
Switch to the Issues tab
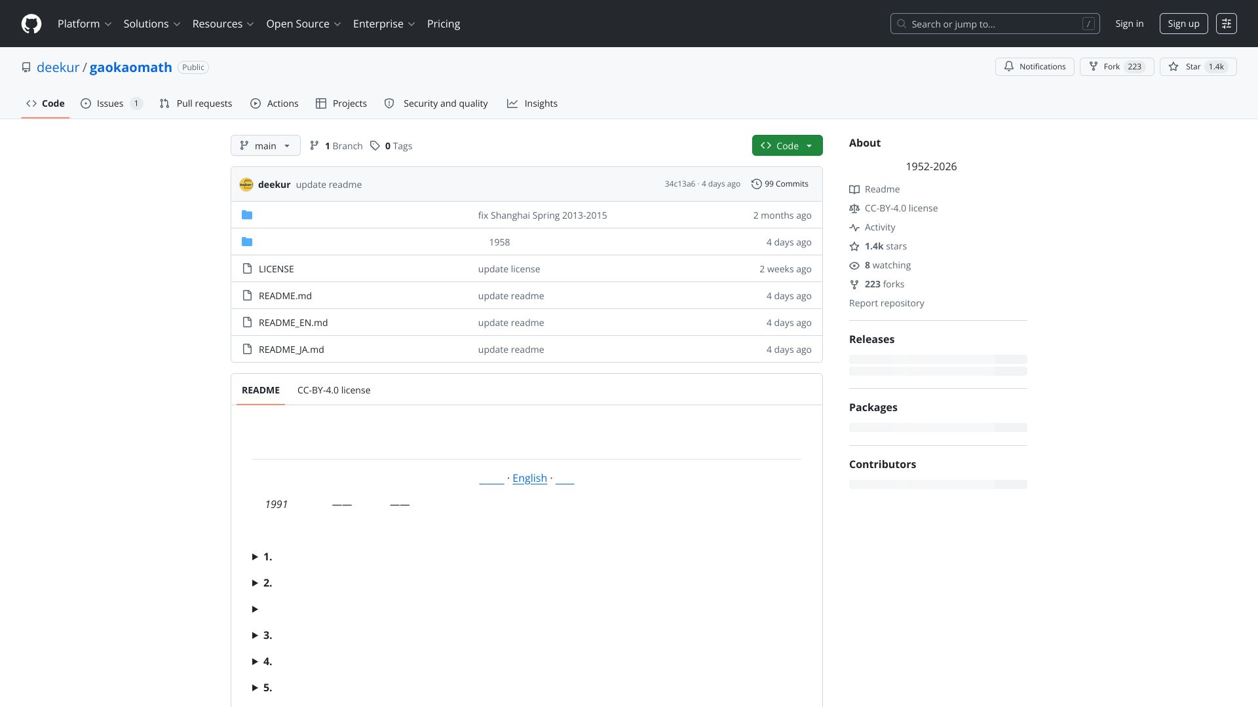[x=111, y=103]
